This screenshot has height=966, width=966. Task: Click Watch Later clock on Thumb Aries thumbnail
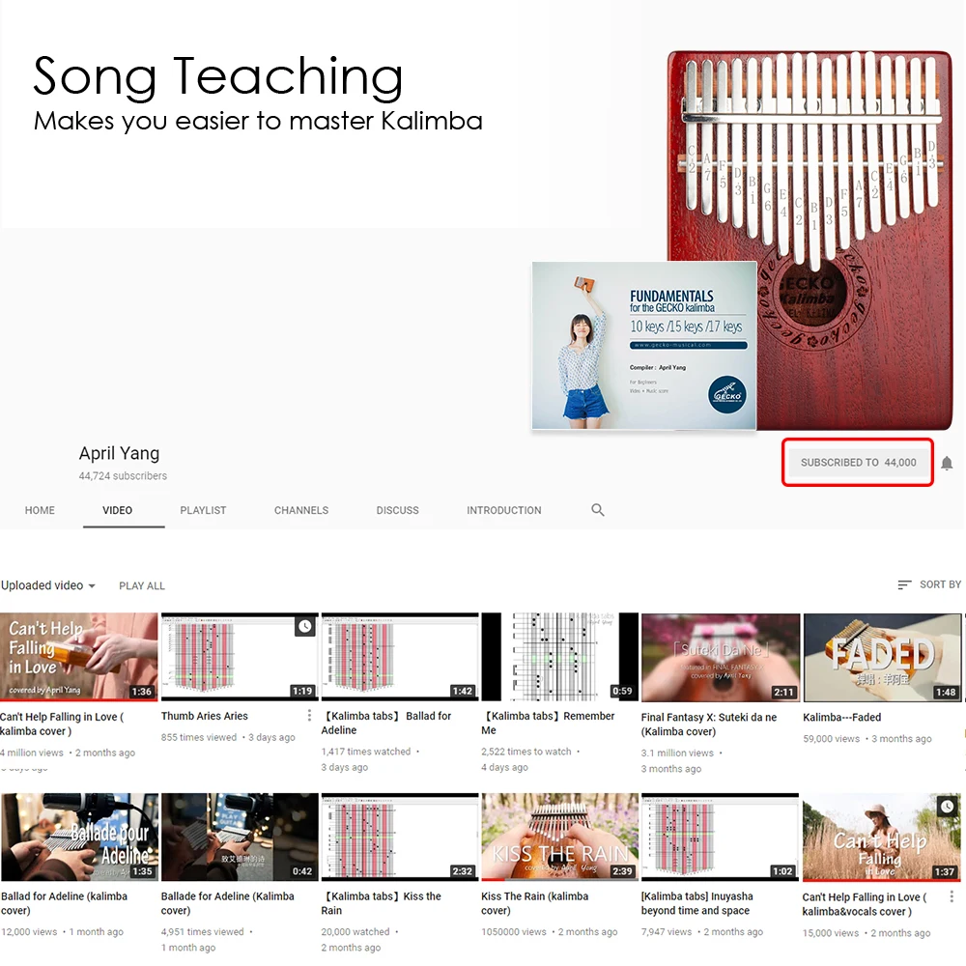[x=305, y=627]
